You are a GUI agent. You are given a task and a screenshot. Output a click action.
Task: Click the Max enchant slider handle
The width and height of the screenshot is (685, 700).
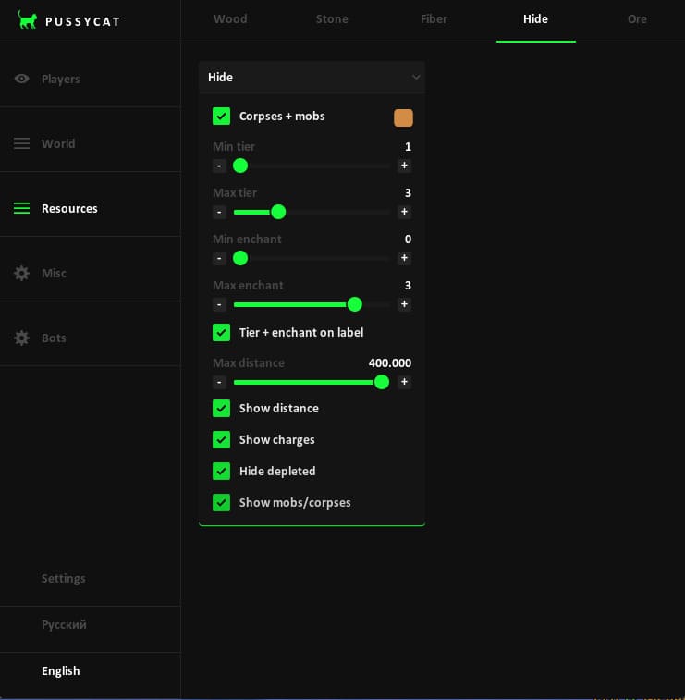[x=355, y=304]
